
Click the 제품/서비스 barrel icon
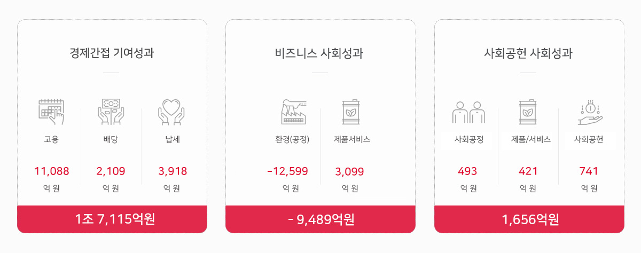pos(528,112)
